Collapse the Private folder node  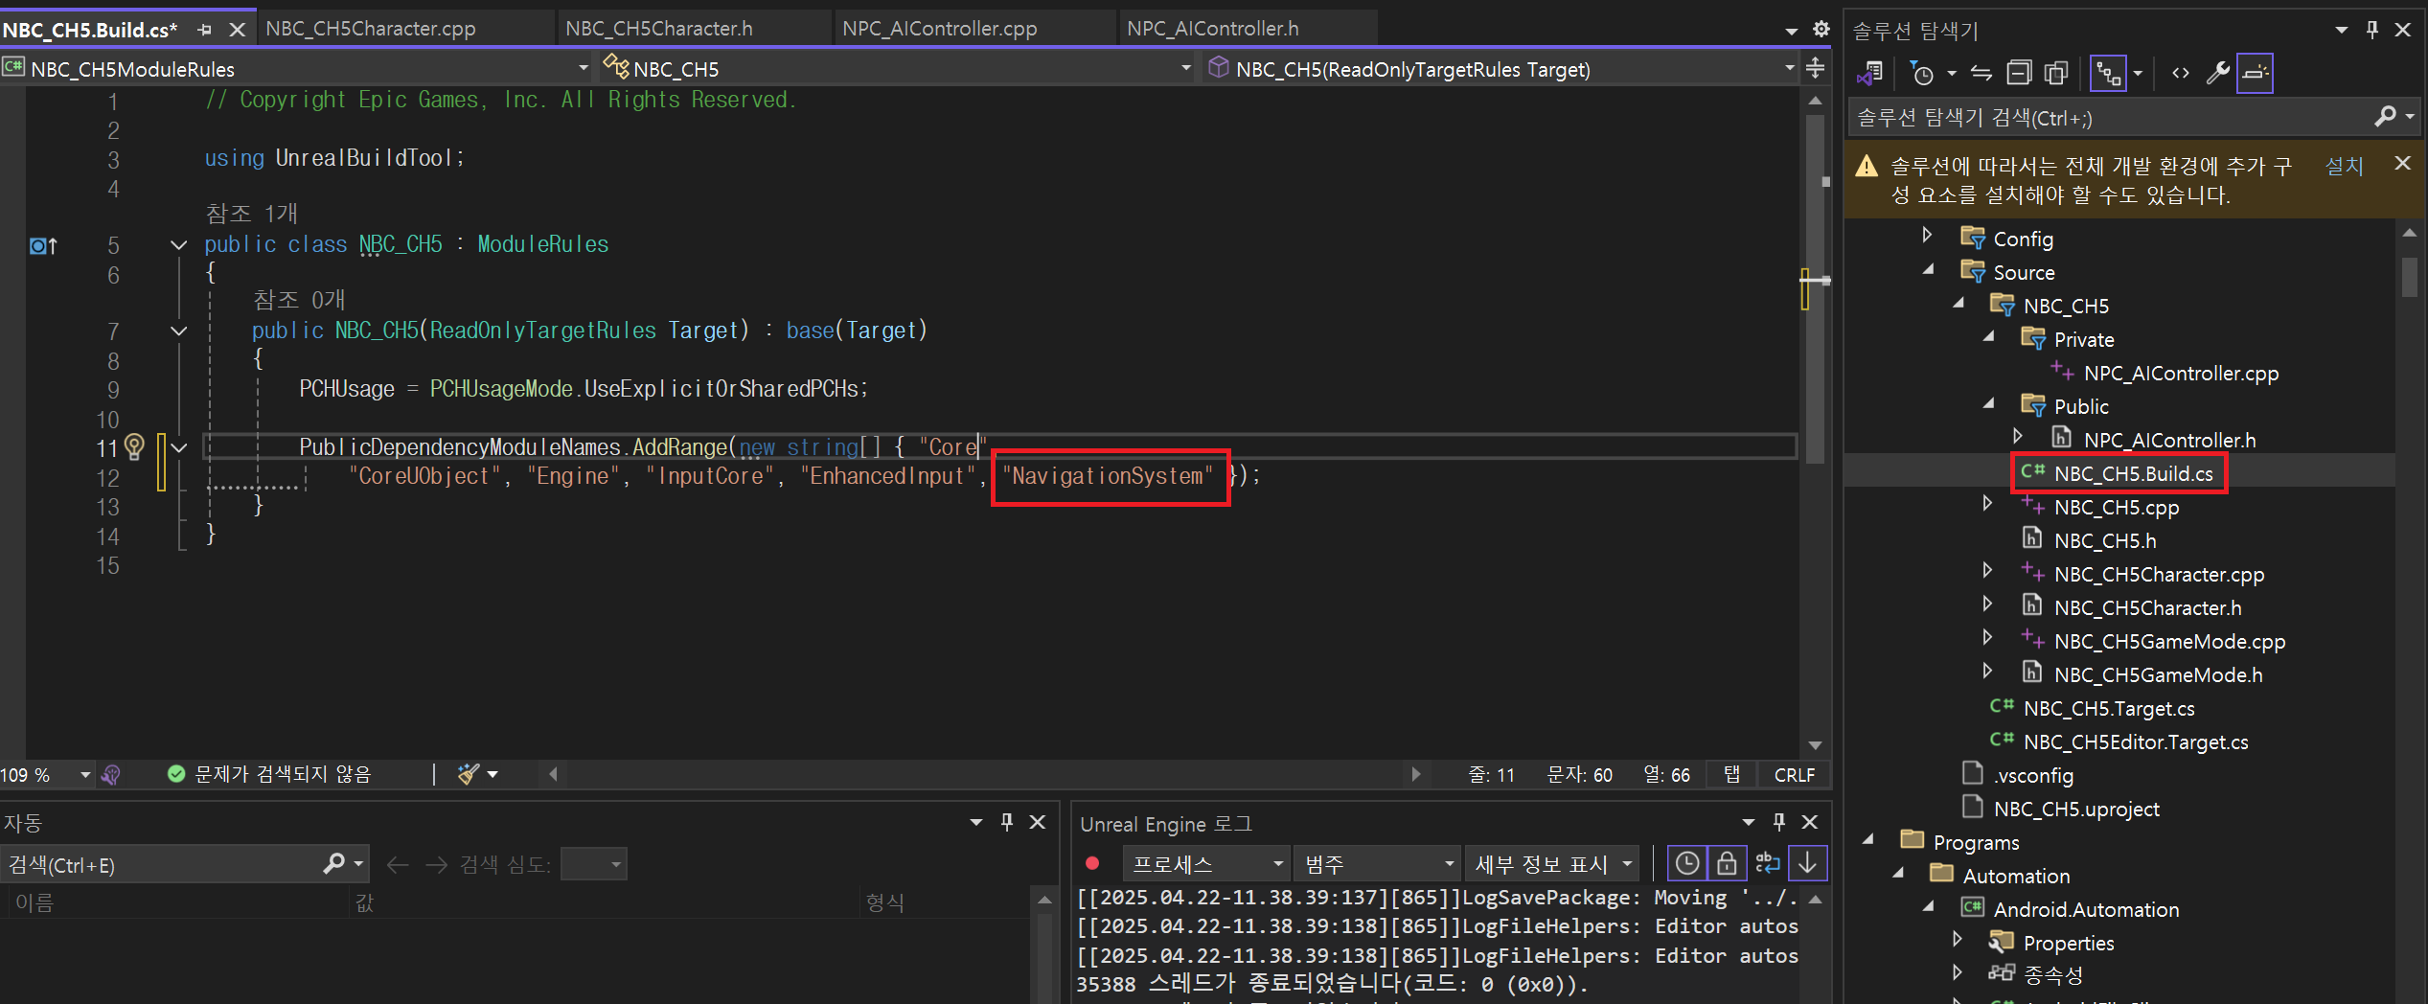tap(1988, 337)
